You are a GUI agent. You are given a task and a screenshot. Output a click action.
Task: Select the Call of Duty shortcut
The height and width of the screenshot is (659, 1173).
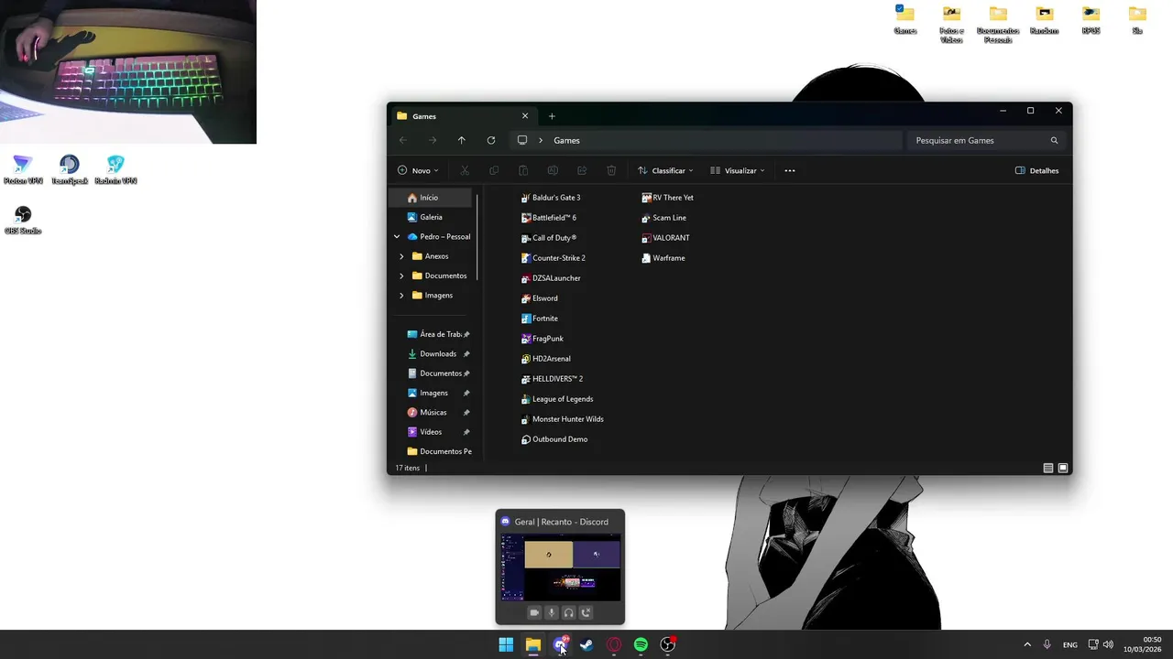coord(549,238)
